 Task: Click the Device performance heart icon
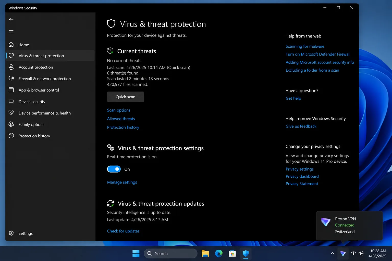(11, 113)
